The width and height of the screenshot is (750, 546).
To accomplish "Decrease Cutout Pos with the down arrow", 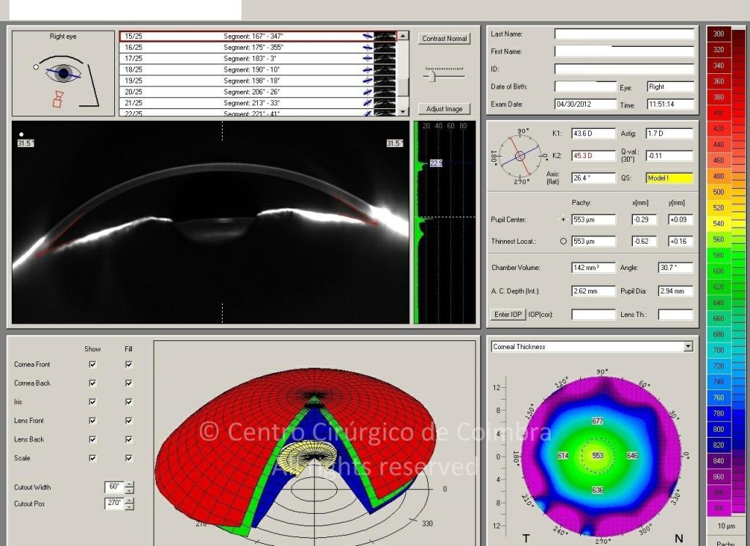I will 129,506.
